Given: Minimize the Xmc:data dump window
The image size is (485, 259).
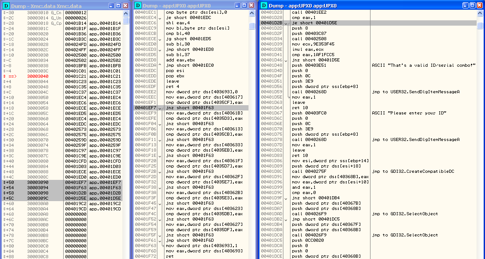Looking at the screenshot, I should pyautogui.click(x=111, y=6).
